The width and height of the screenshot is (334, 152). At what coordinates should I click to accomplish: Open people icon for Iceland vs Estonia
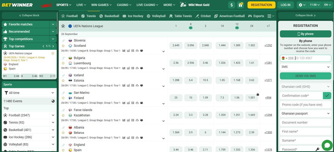tap(141, 86)
